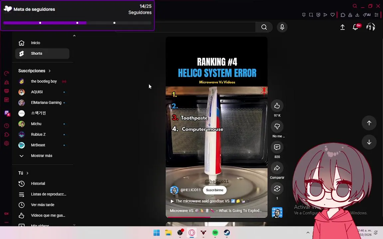Image resolution: width=383 pixels, height=239 pixels.
Task: Select Shorts in the sidebar
Action: click(42, 53)
